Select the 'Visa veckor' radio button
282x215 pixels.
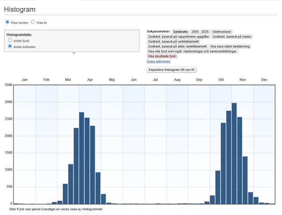(x=8, y=22)
